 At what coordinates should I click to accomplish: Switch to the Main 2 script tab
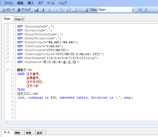(x=19, y=19)
